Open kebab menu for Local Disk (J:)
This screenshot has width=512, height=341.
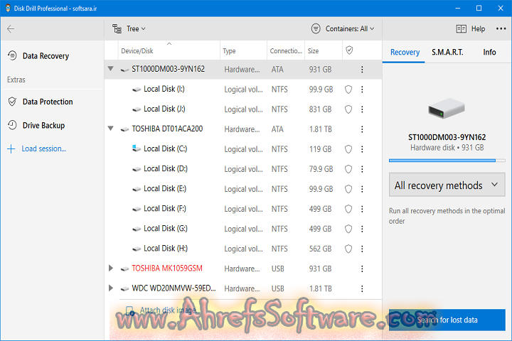click(x=362, y=109)
